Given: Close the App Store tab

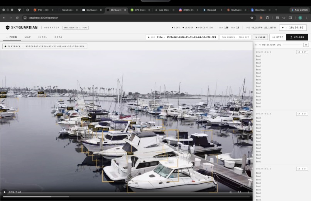Looking at the screenshot, I should click(173, 10).
